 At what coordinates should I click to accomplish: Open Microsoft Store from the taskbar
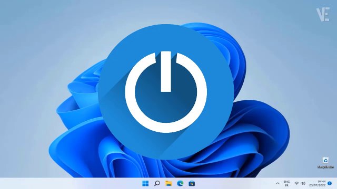[192, 183]
